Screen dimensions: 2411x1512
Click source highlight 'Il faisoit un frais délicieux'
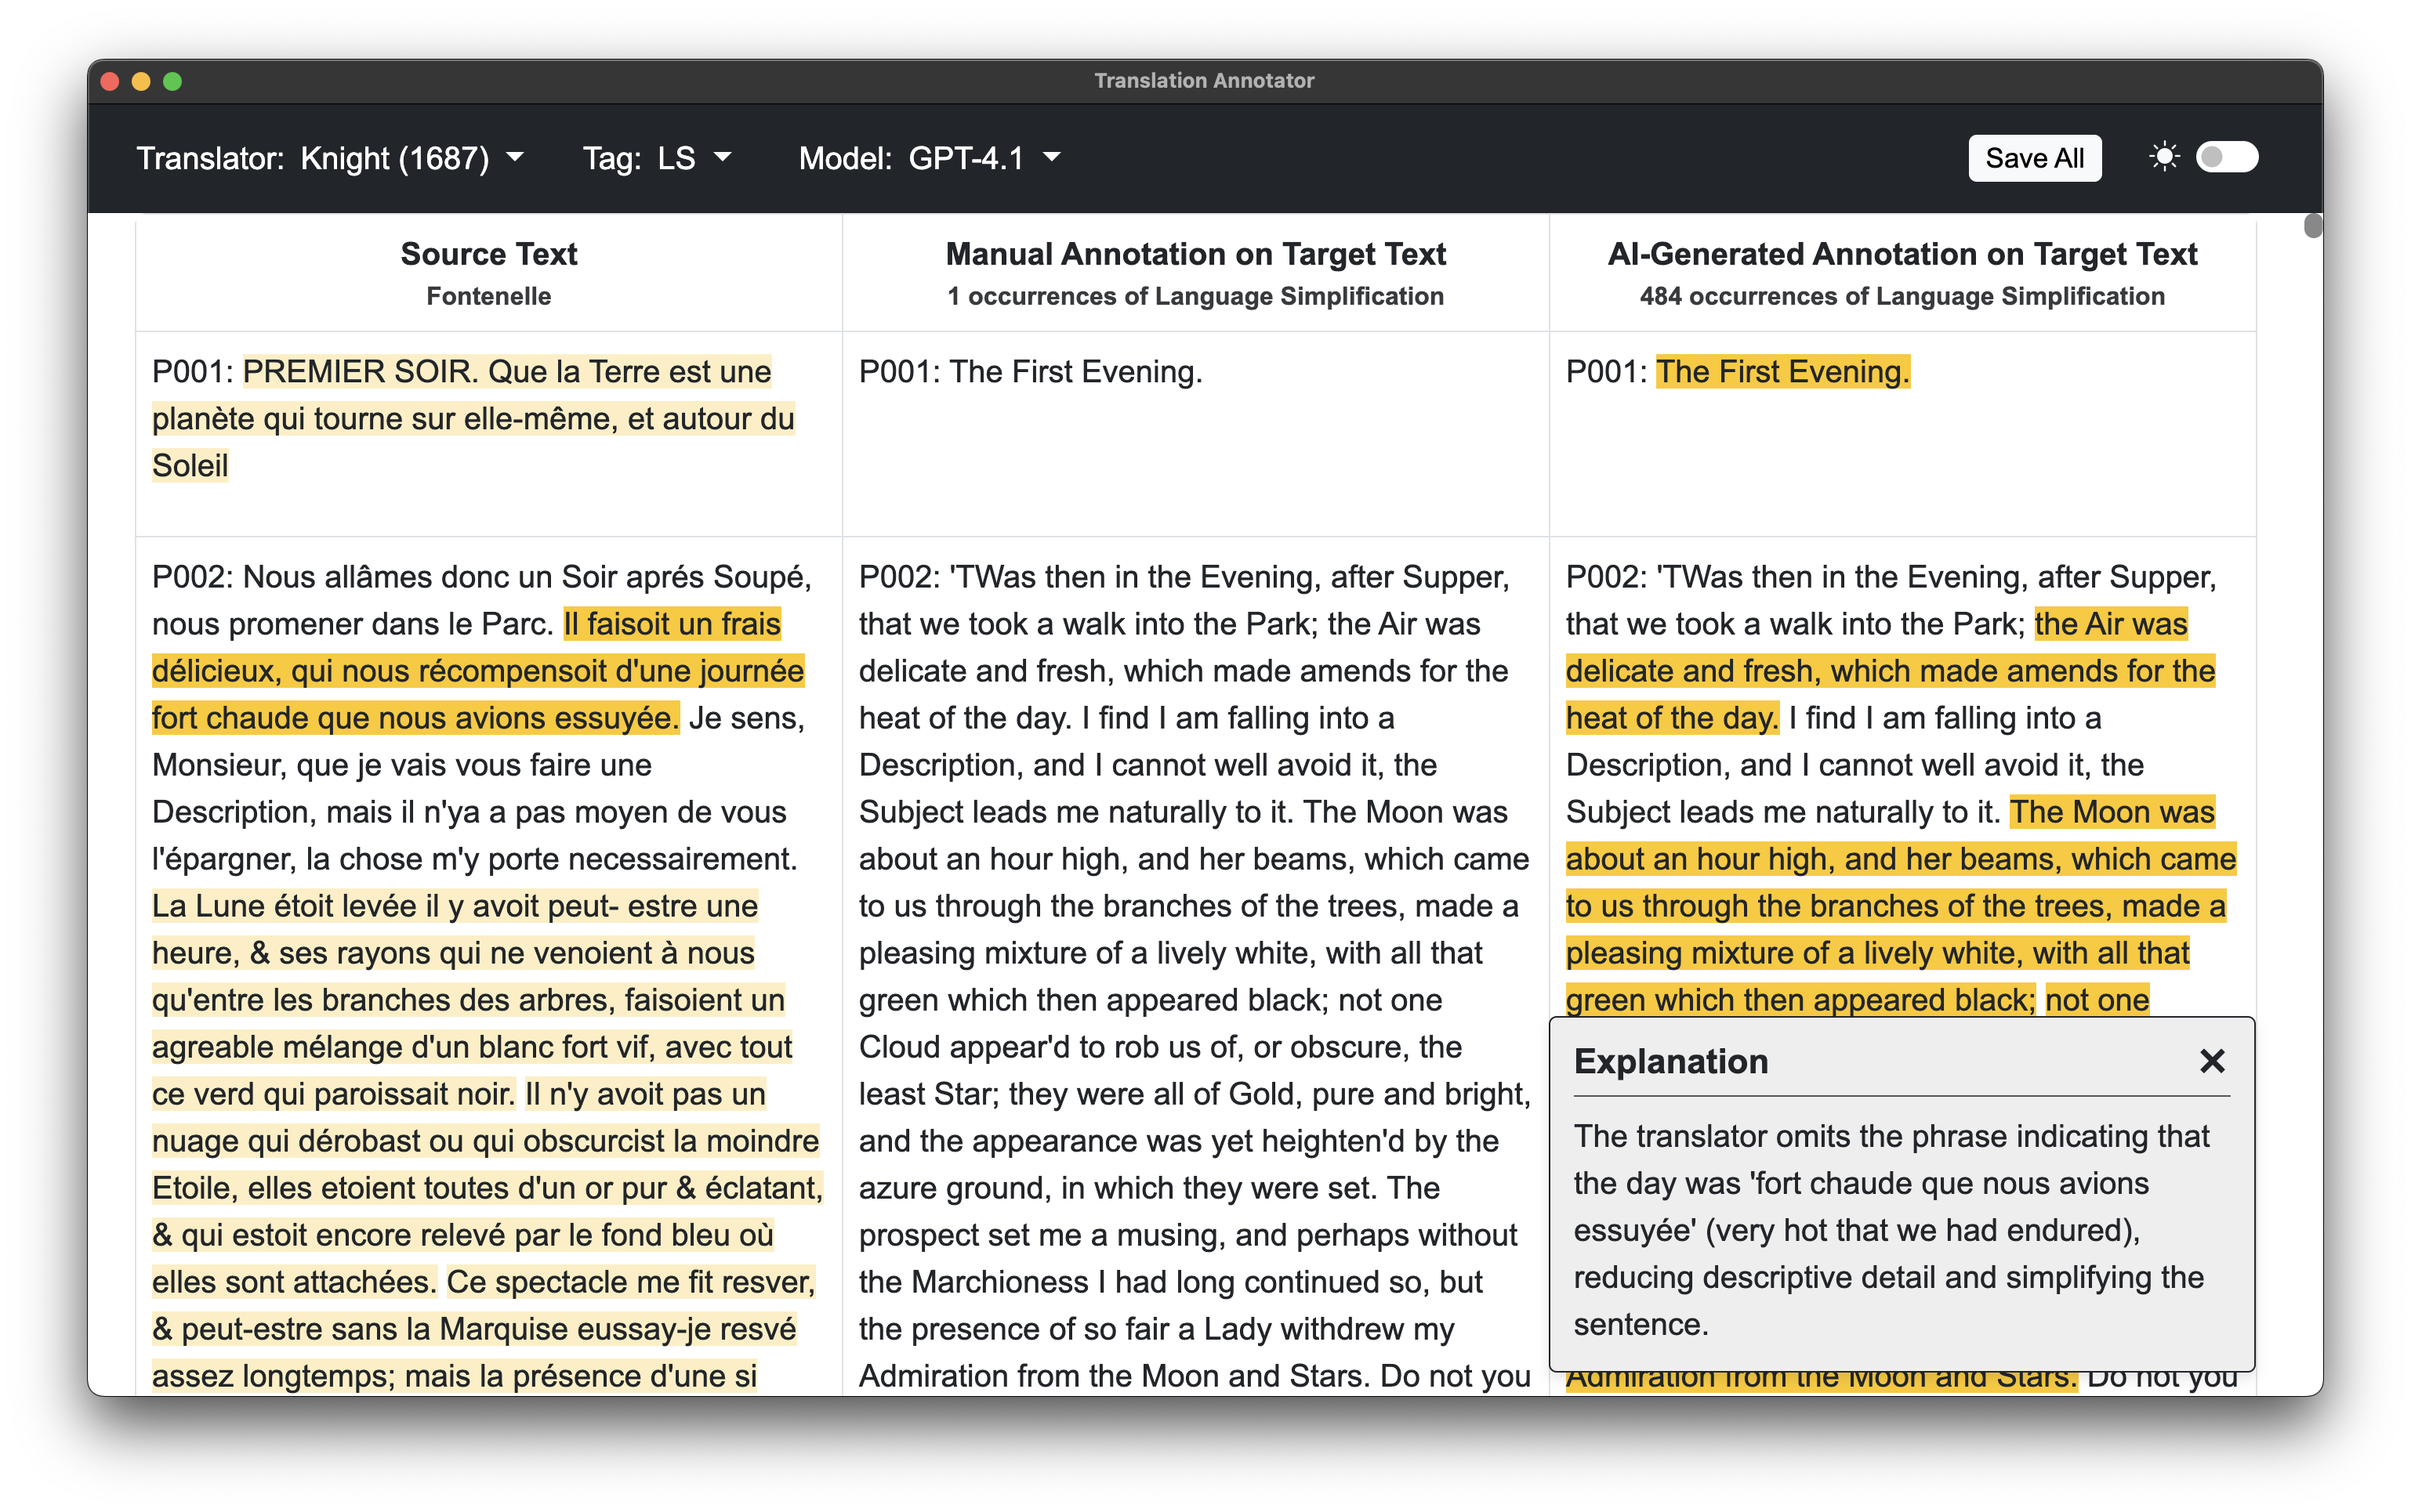tap(477, 670)
